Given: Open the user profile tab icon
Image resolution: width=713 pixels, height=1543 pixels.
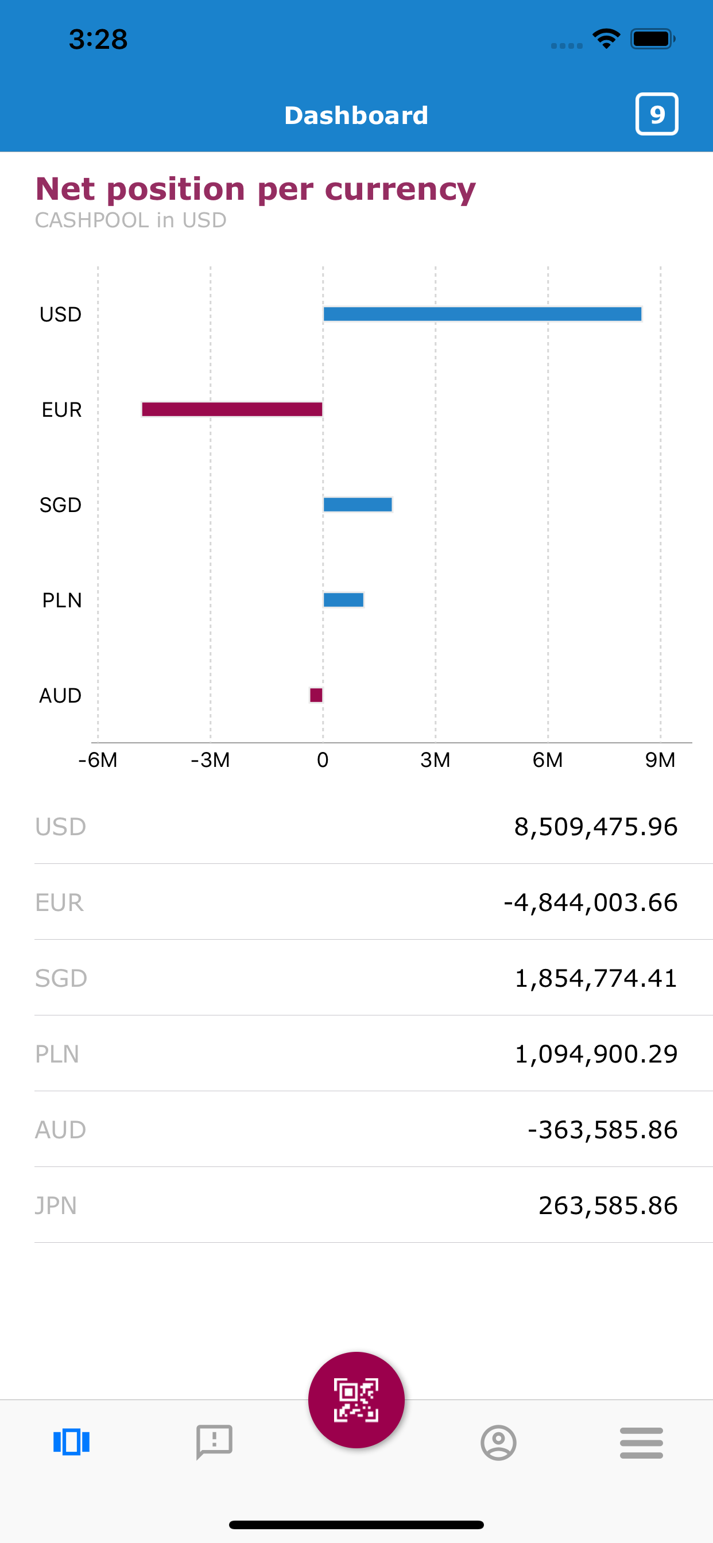Looking at the screenshot, I should (x=498, y=1443).
